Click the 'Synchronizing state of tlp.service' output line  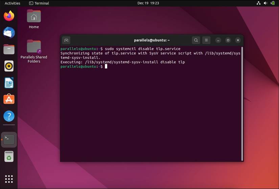click(x=150, y=53)
